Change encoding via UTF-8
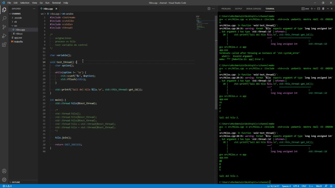The image size is (335, 188). point(296,186)
